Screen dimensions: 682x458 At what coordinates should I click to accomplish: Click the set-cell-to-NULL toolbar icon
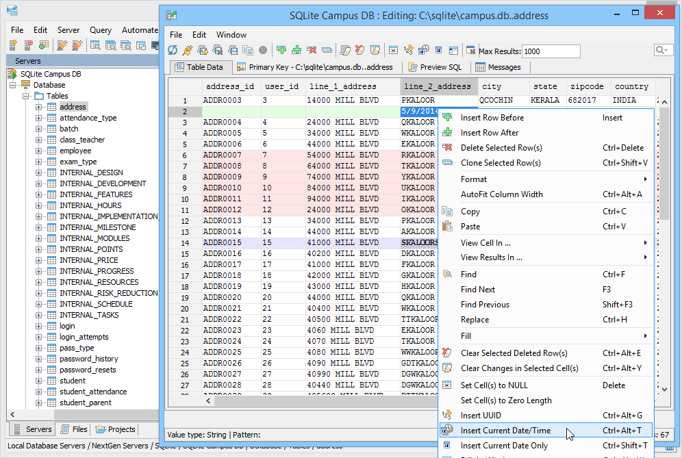coord(393,51)
